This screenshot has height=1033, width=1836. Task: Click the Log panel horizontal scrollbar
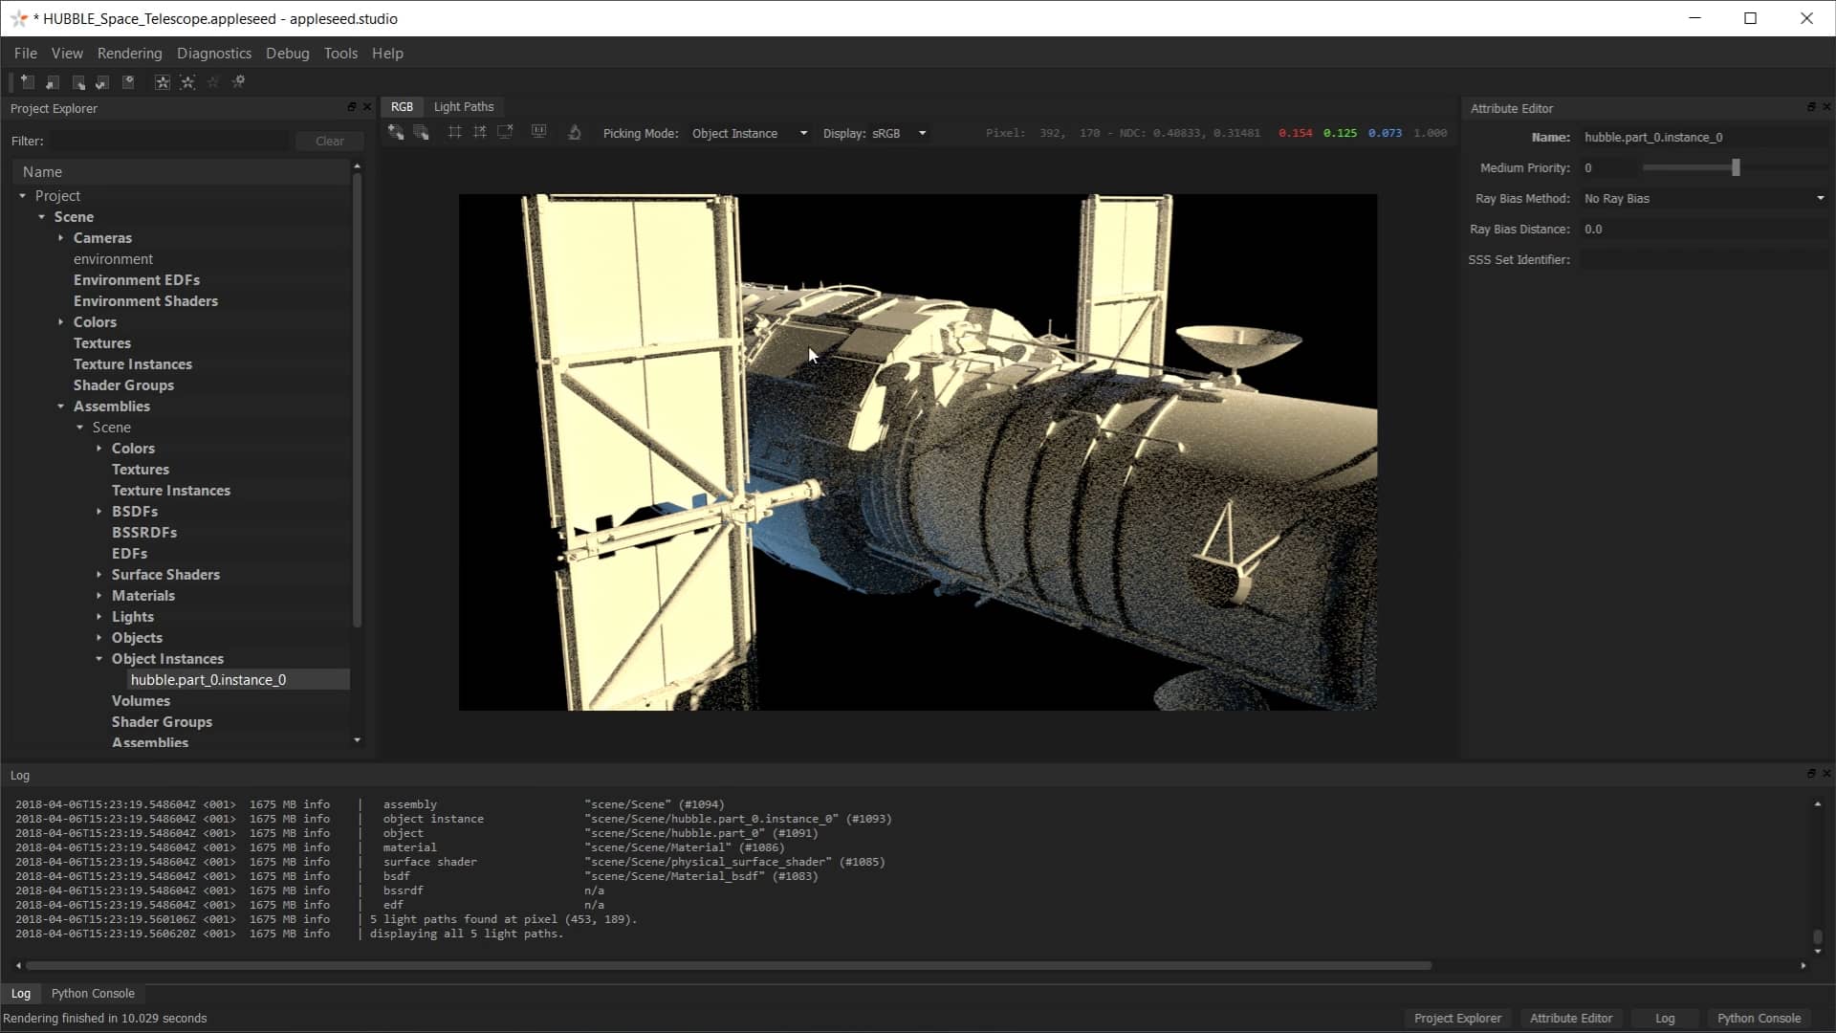[x=729, y=966]
